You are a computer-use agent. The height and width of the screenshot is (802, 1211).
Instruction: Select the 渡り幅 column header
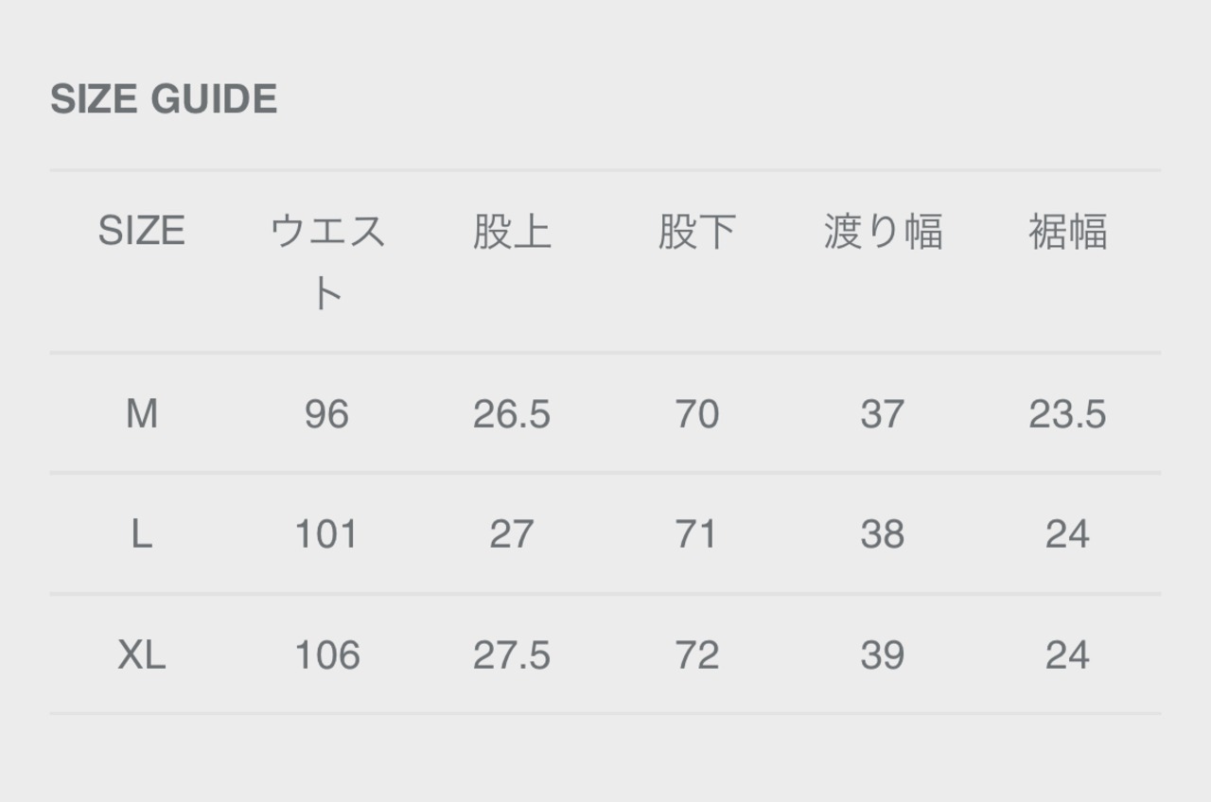pyautogui.click(x=883, y=232)
